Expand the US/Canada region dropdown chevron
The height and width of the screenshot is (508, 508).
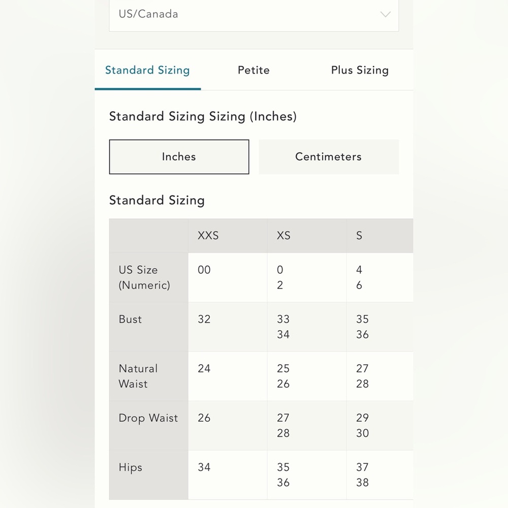[385, 14]
